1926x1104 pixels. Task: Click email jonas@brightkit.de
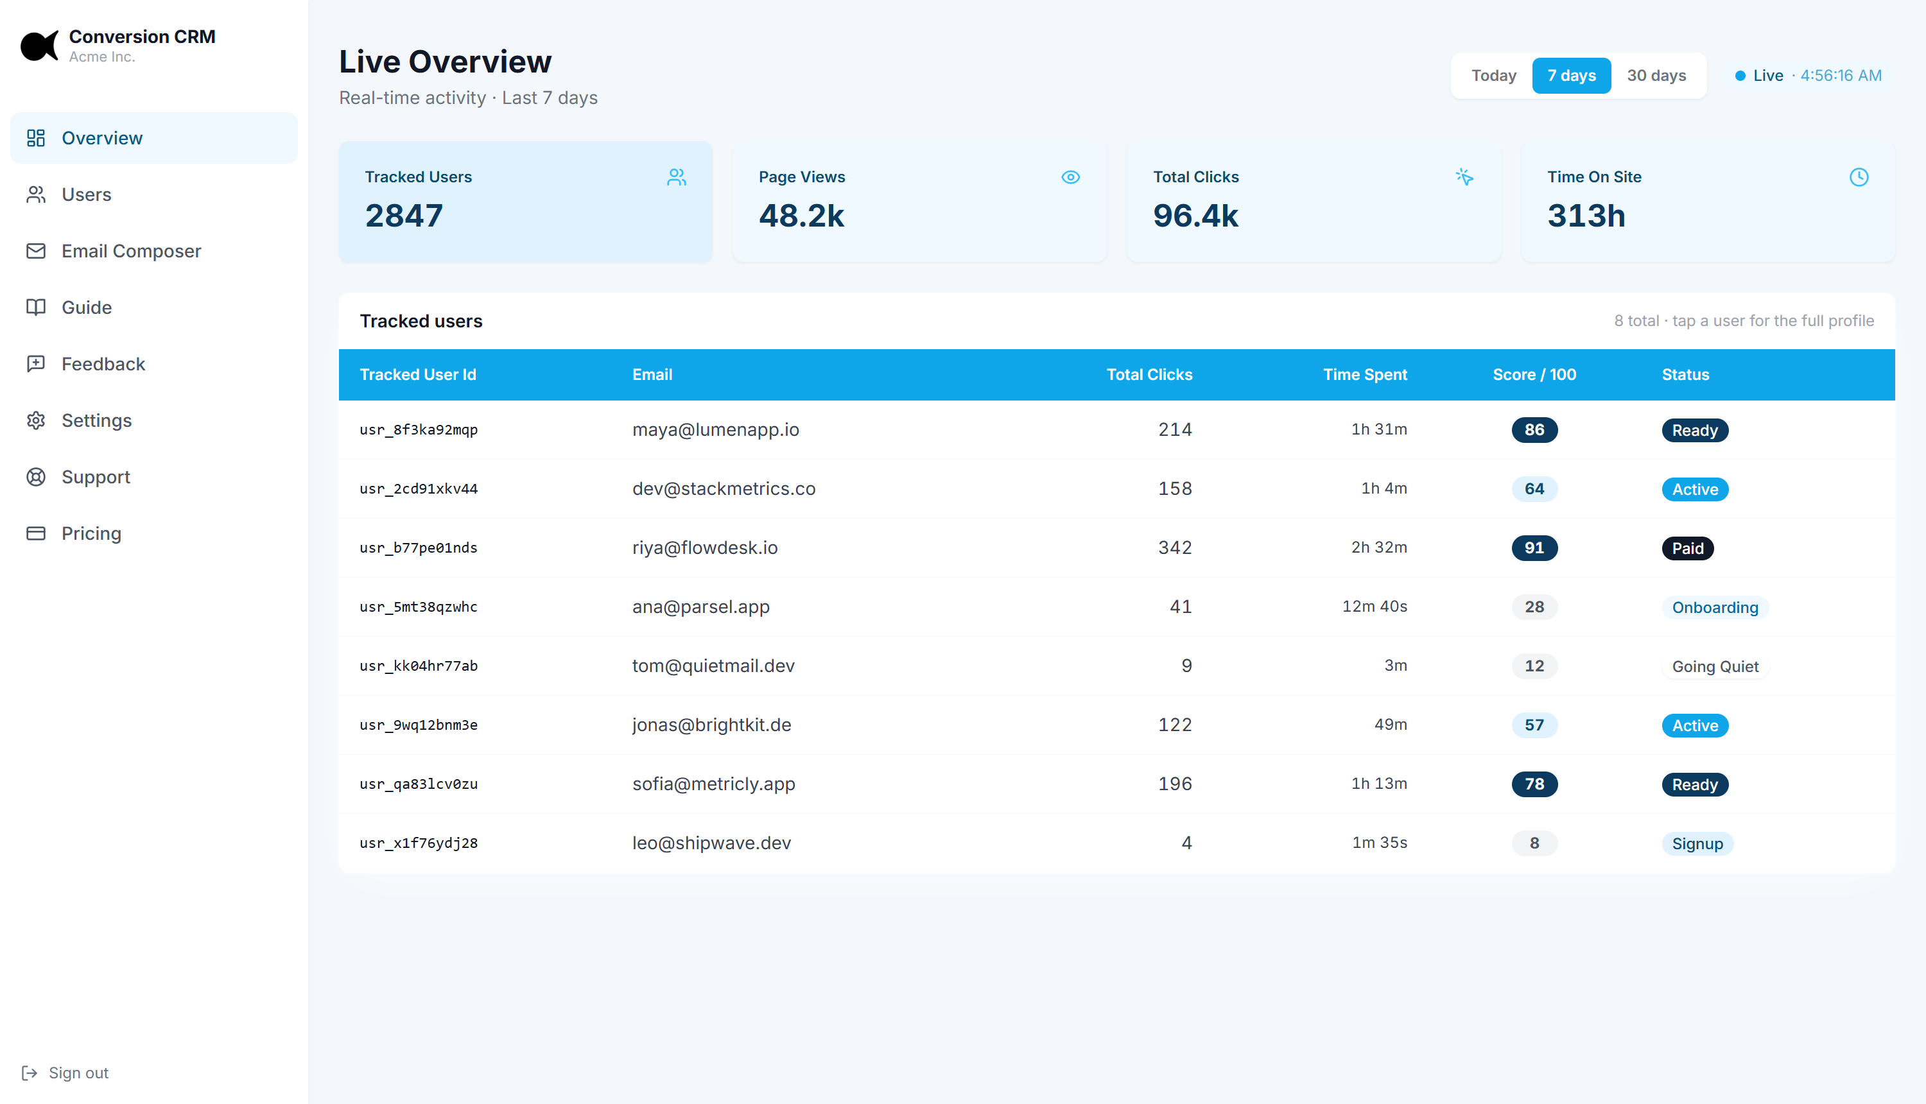coord(711,725)
